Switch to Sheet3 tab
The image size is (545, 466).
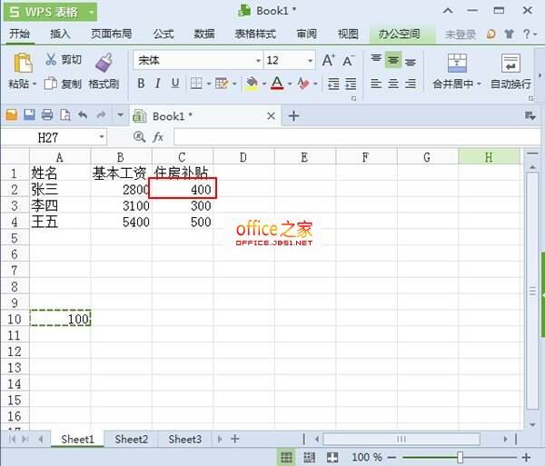[185, 440]
